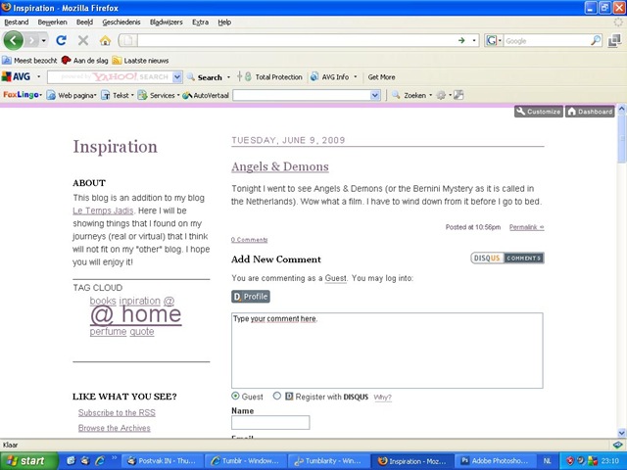Image resolution: width=627 pixels, height=470 pixels.
Task: Click the stop loading X icon
Action: tap(83, 40)
